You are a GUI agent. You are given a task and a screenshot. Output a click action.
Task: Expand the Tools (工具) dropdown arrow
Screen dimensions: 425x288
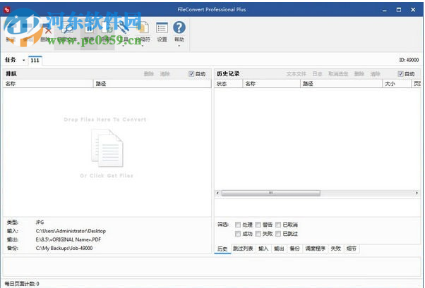click(124, 46)
